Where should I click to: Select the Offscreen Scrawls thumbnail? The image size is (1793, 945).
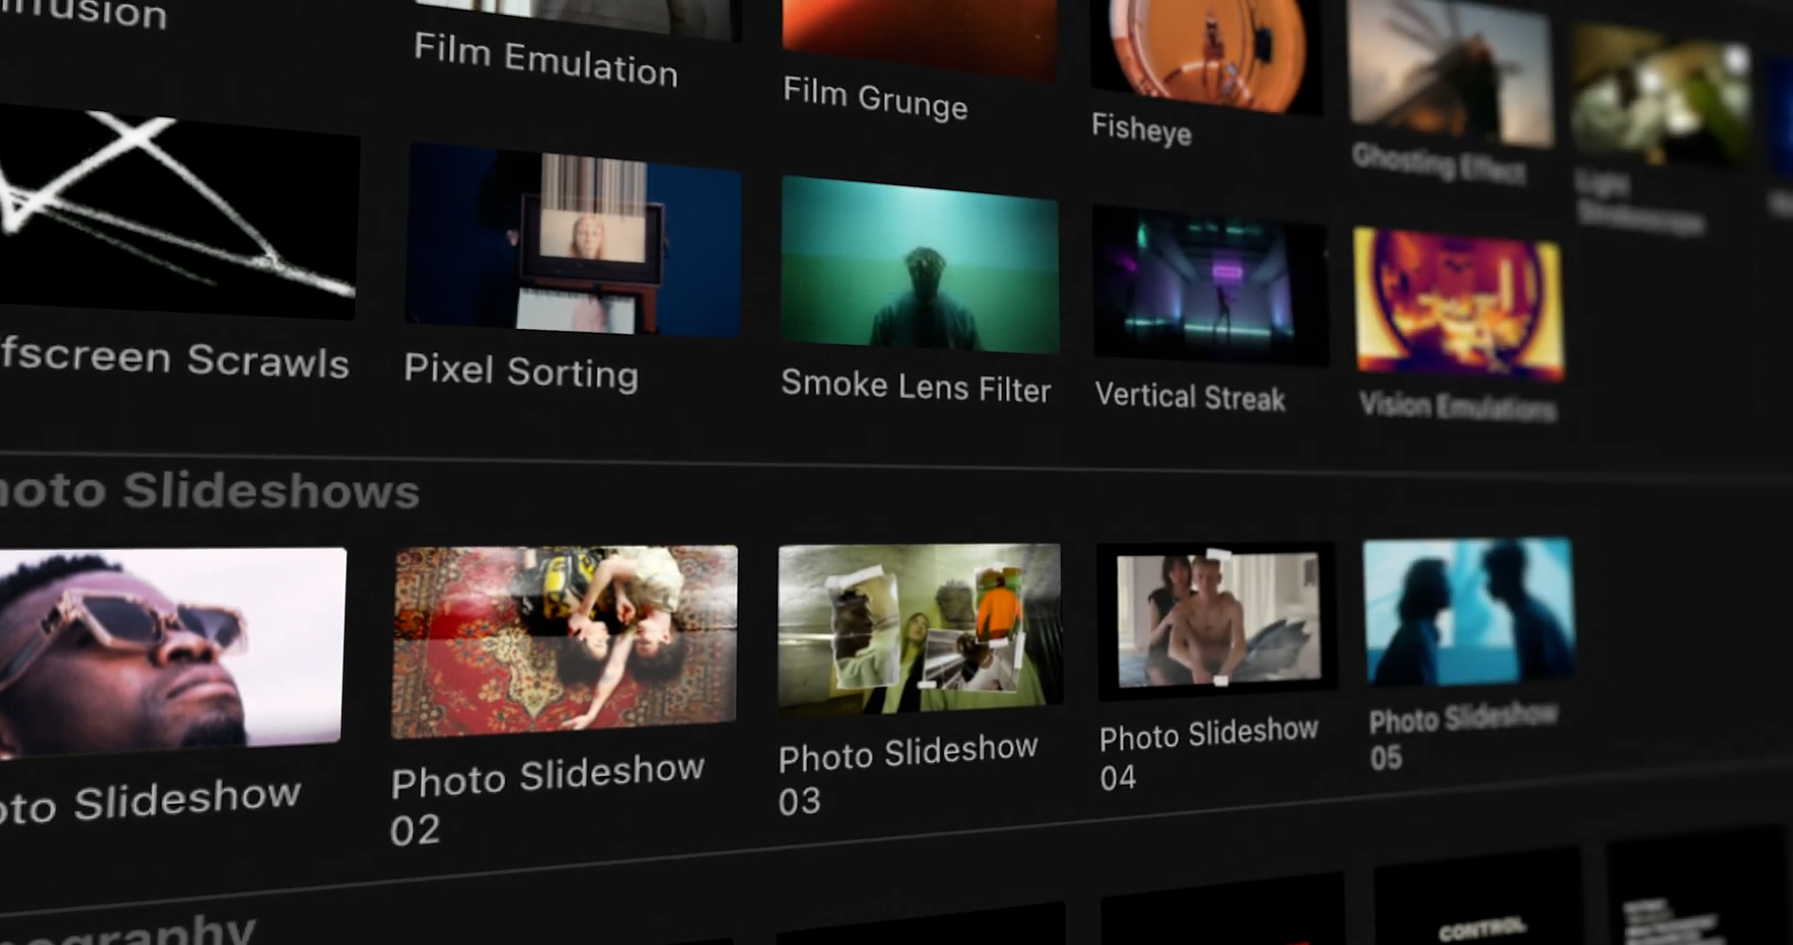point(177,212)
